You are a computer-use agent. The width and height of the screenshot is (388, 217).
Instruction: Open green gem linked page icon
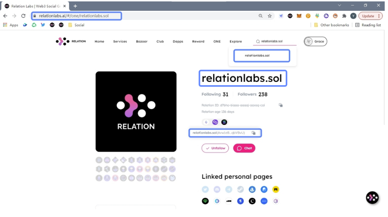[205, 201]
